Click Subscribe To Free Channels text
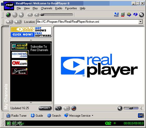The width and height of the screenshot is (146, 128). [x=39, y=48]
